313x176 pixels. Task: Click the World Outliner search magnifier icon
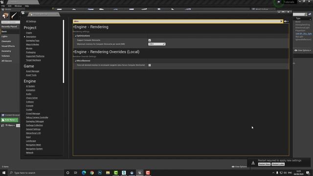tap(306, 14)
